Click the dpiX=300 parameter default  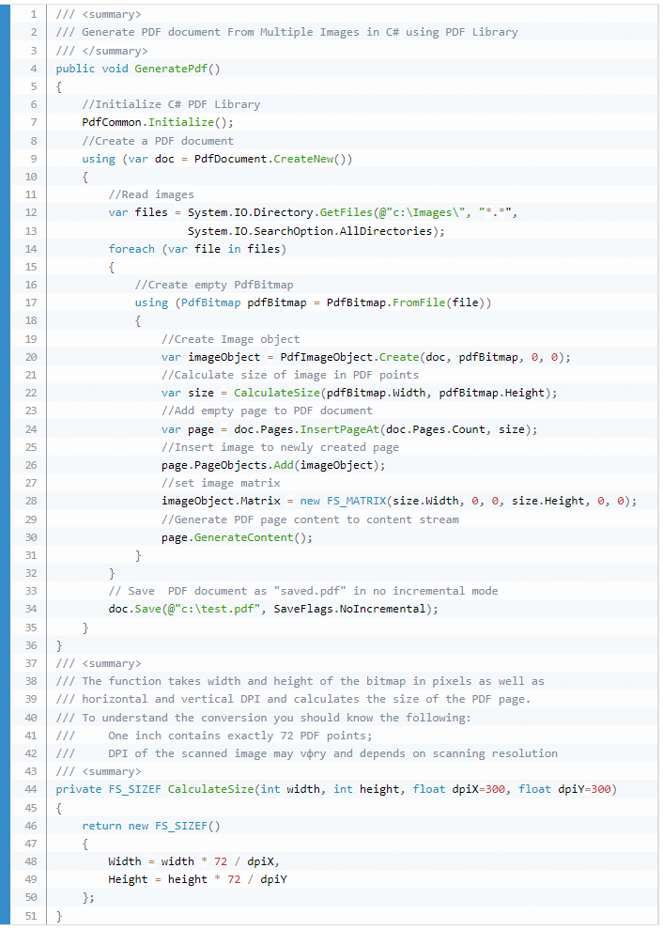click(479, 789)
